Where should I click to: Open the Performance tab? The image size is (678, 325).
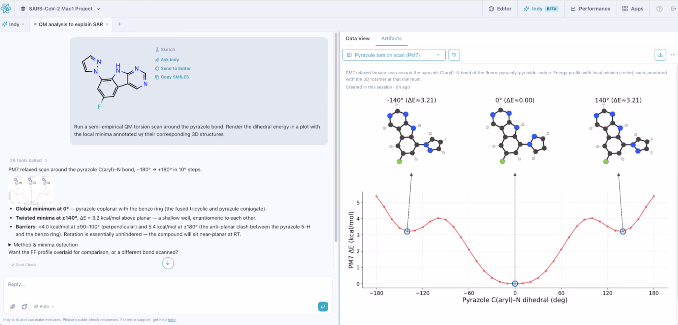pyautogui.click(x=590, y=9)
